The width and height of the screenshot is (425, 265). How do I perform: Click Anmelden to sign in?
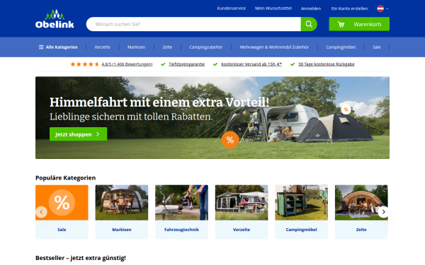click(x=311, y=8)
